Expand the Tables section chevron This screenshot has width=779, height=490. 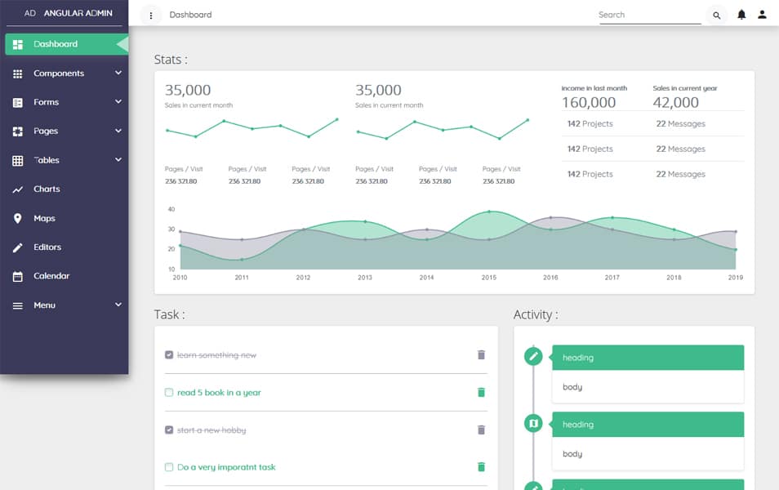point(118,159)
